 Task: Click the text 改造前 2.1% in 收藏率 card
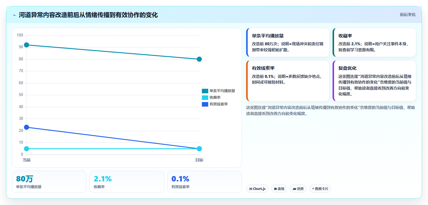click(x=350, y=44)
